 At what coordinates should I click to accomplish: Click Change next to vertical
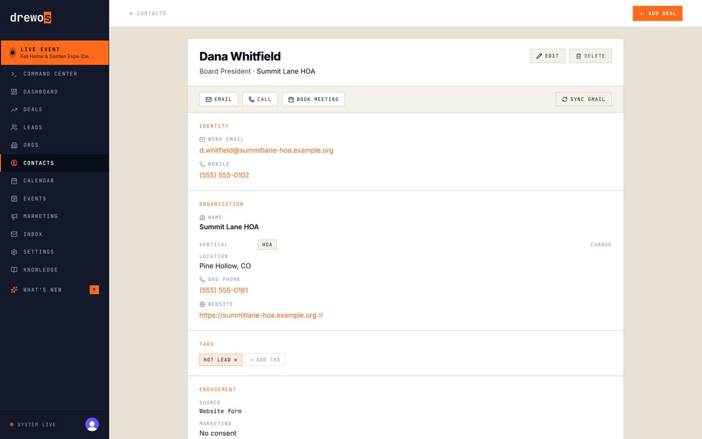click(x=601, y=245)
